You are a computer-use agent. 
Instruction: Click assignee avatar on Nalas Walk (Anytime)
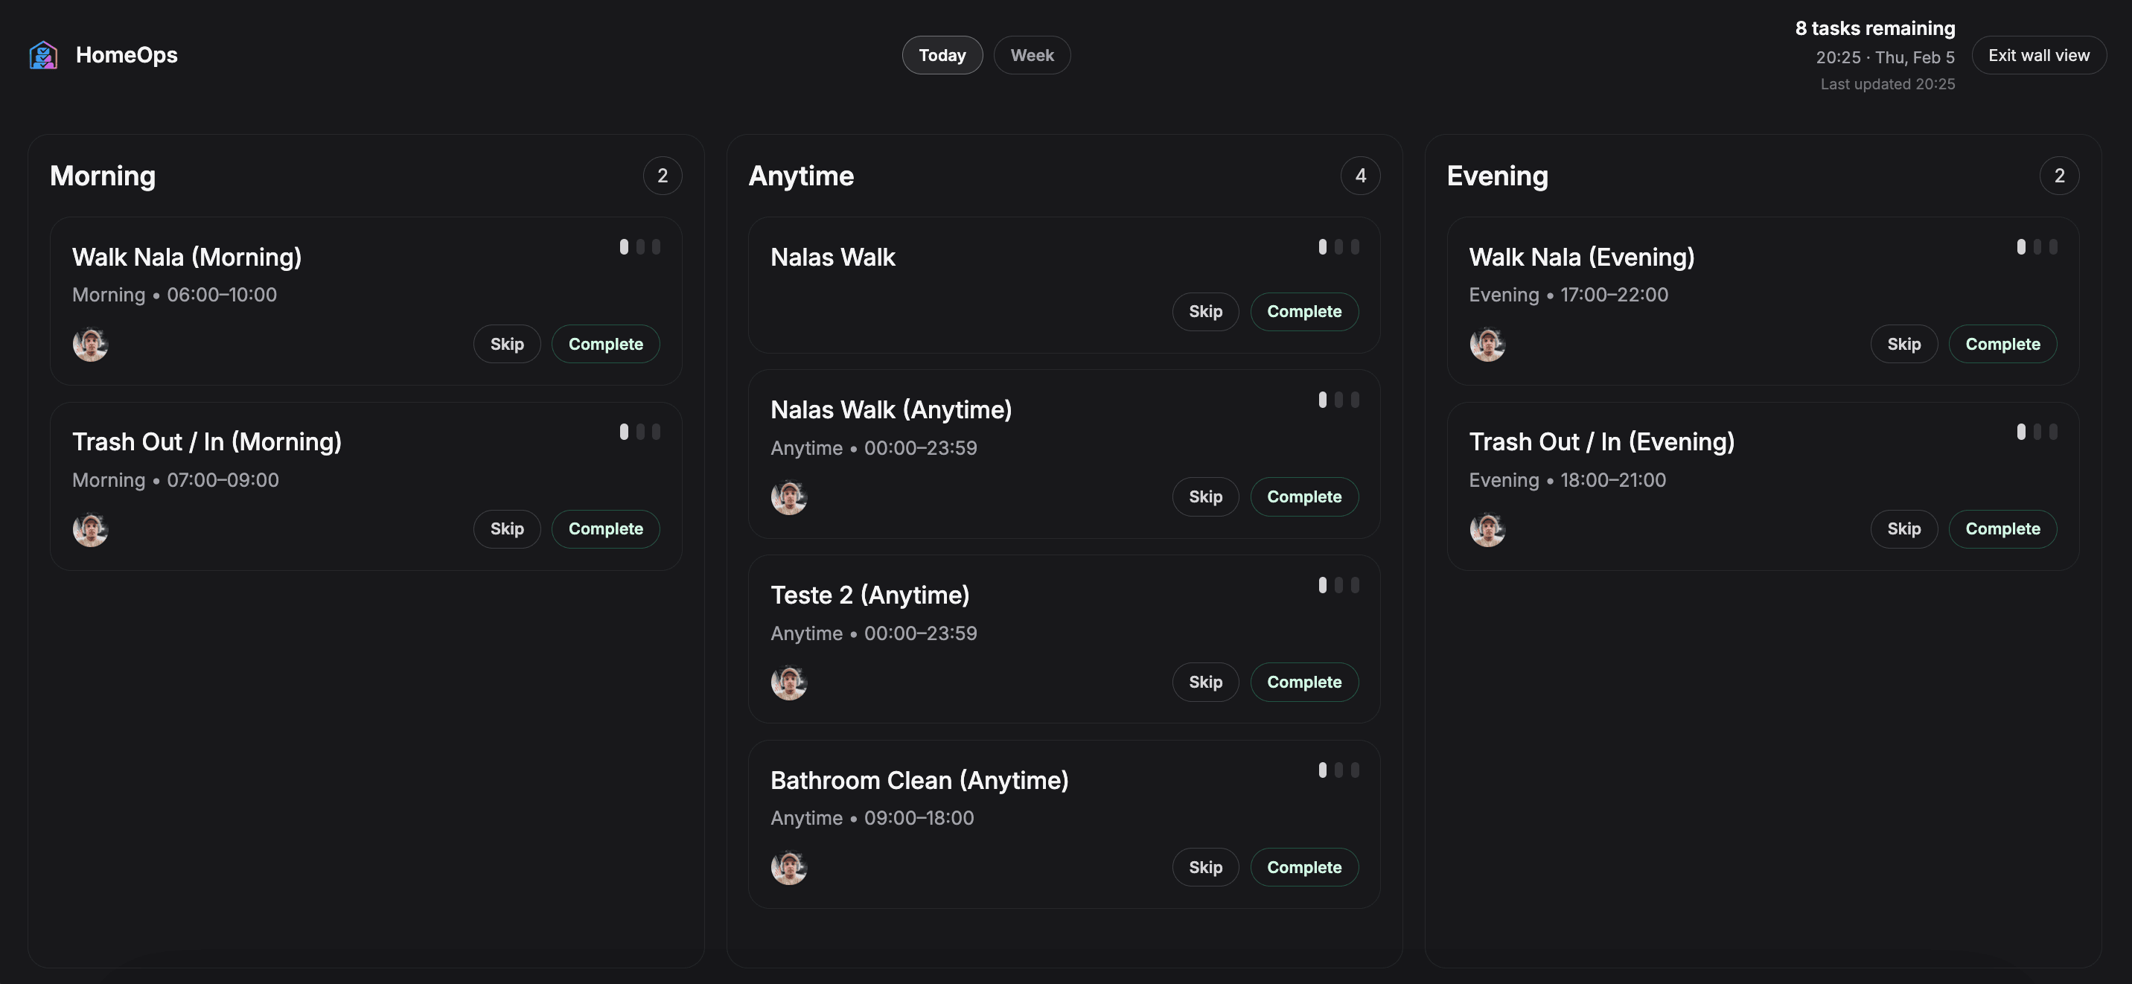[789, 497]
